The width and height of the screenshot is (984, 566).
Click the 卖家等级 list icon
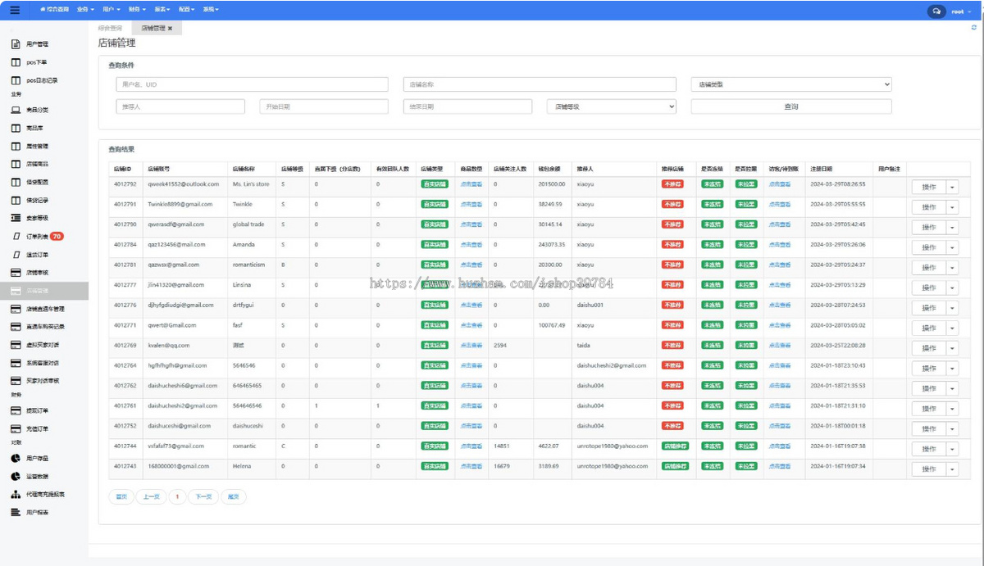click(16, 218)
